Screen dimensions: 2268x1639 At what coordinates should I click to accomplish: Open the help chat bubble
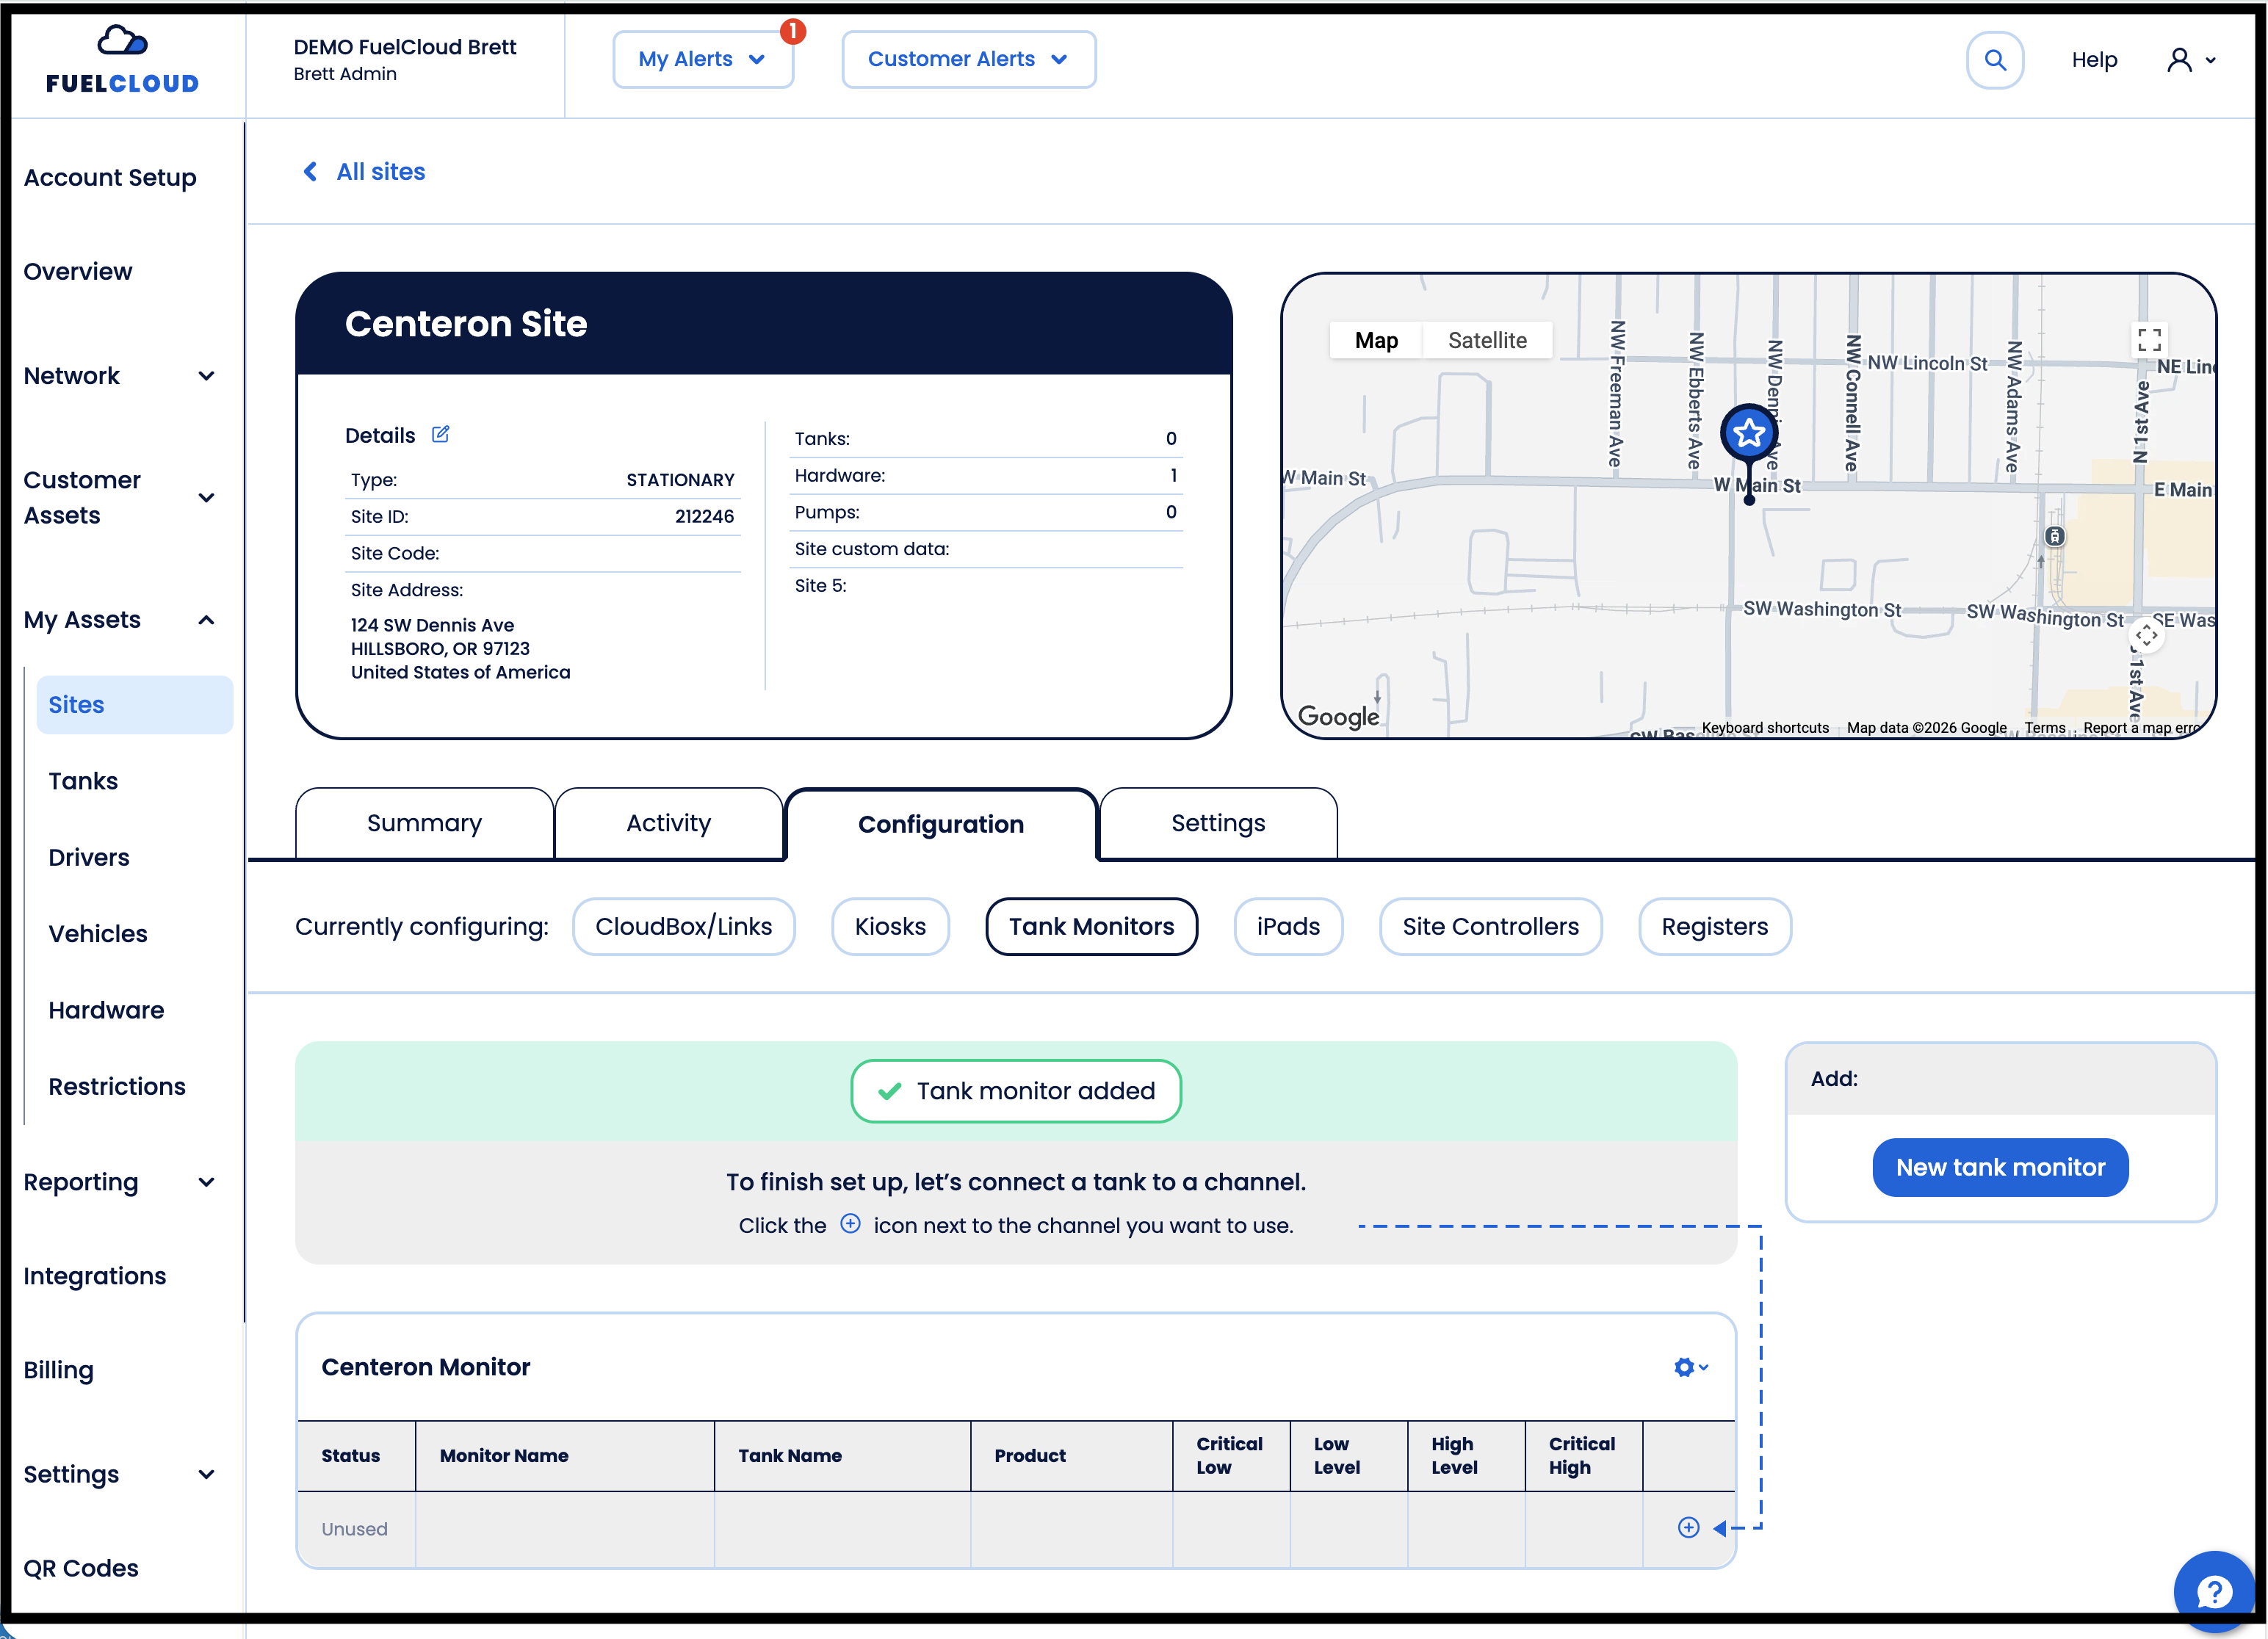click(x=2214, y=1591)
